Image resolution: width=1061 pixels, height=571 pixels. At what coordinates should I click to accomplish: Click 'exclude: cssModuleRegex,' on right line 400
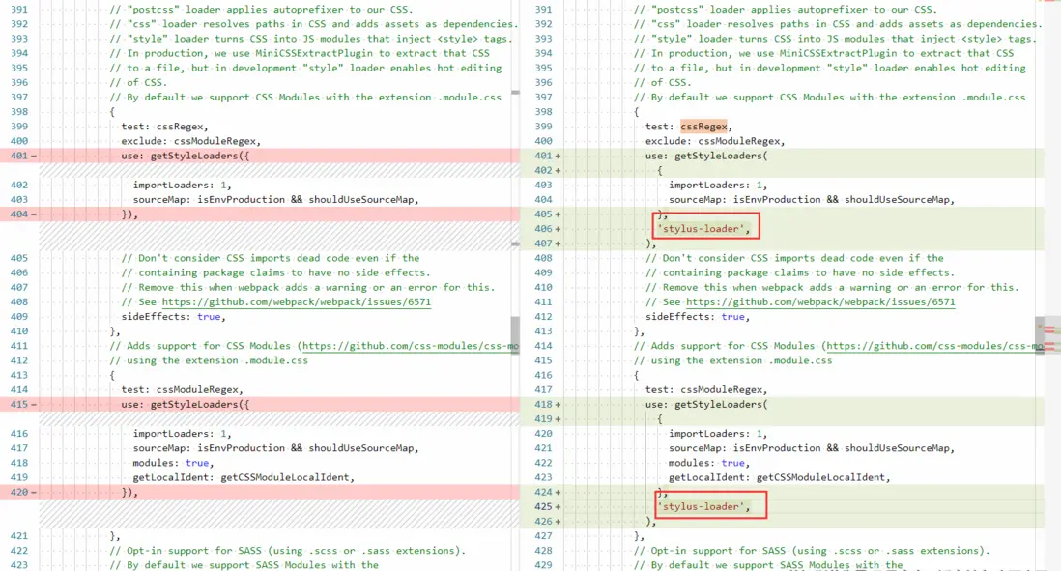[715, 141]
